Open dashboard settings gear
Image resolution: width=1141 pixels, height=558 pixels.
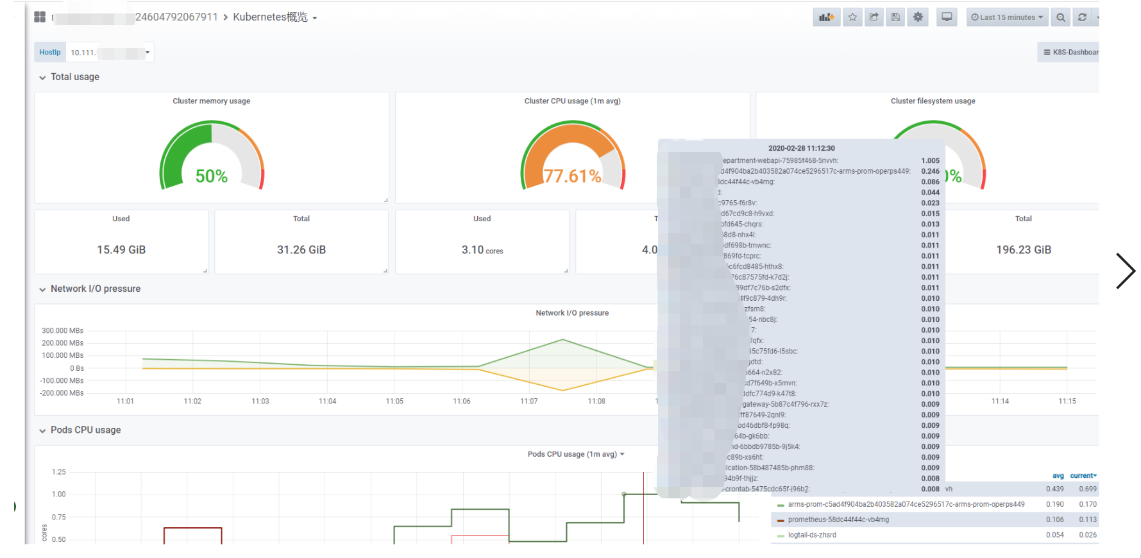tap(918, 17)
